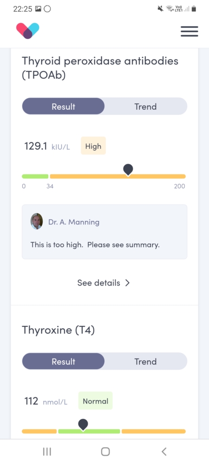209x465 pixels.
Task: Tap the Normal status badge
Action: pos(95,401)
